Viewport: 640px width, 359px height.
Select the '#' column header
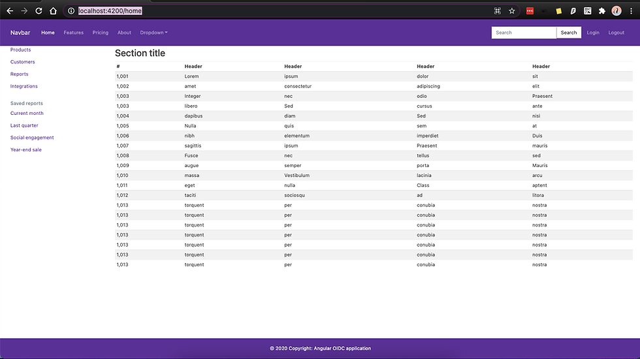[x=118, y=67]
